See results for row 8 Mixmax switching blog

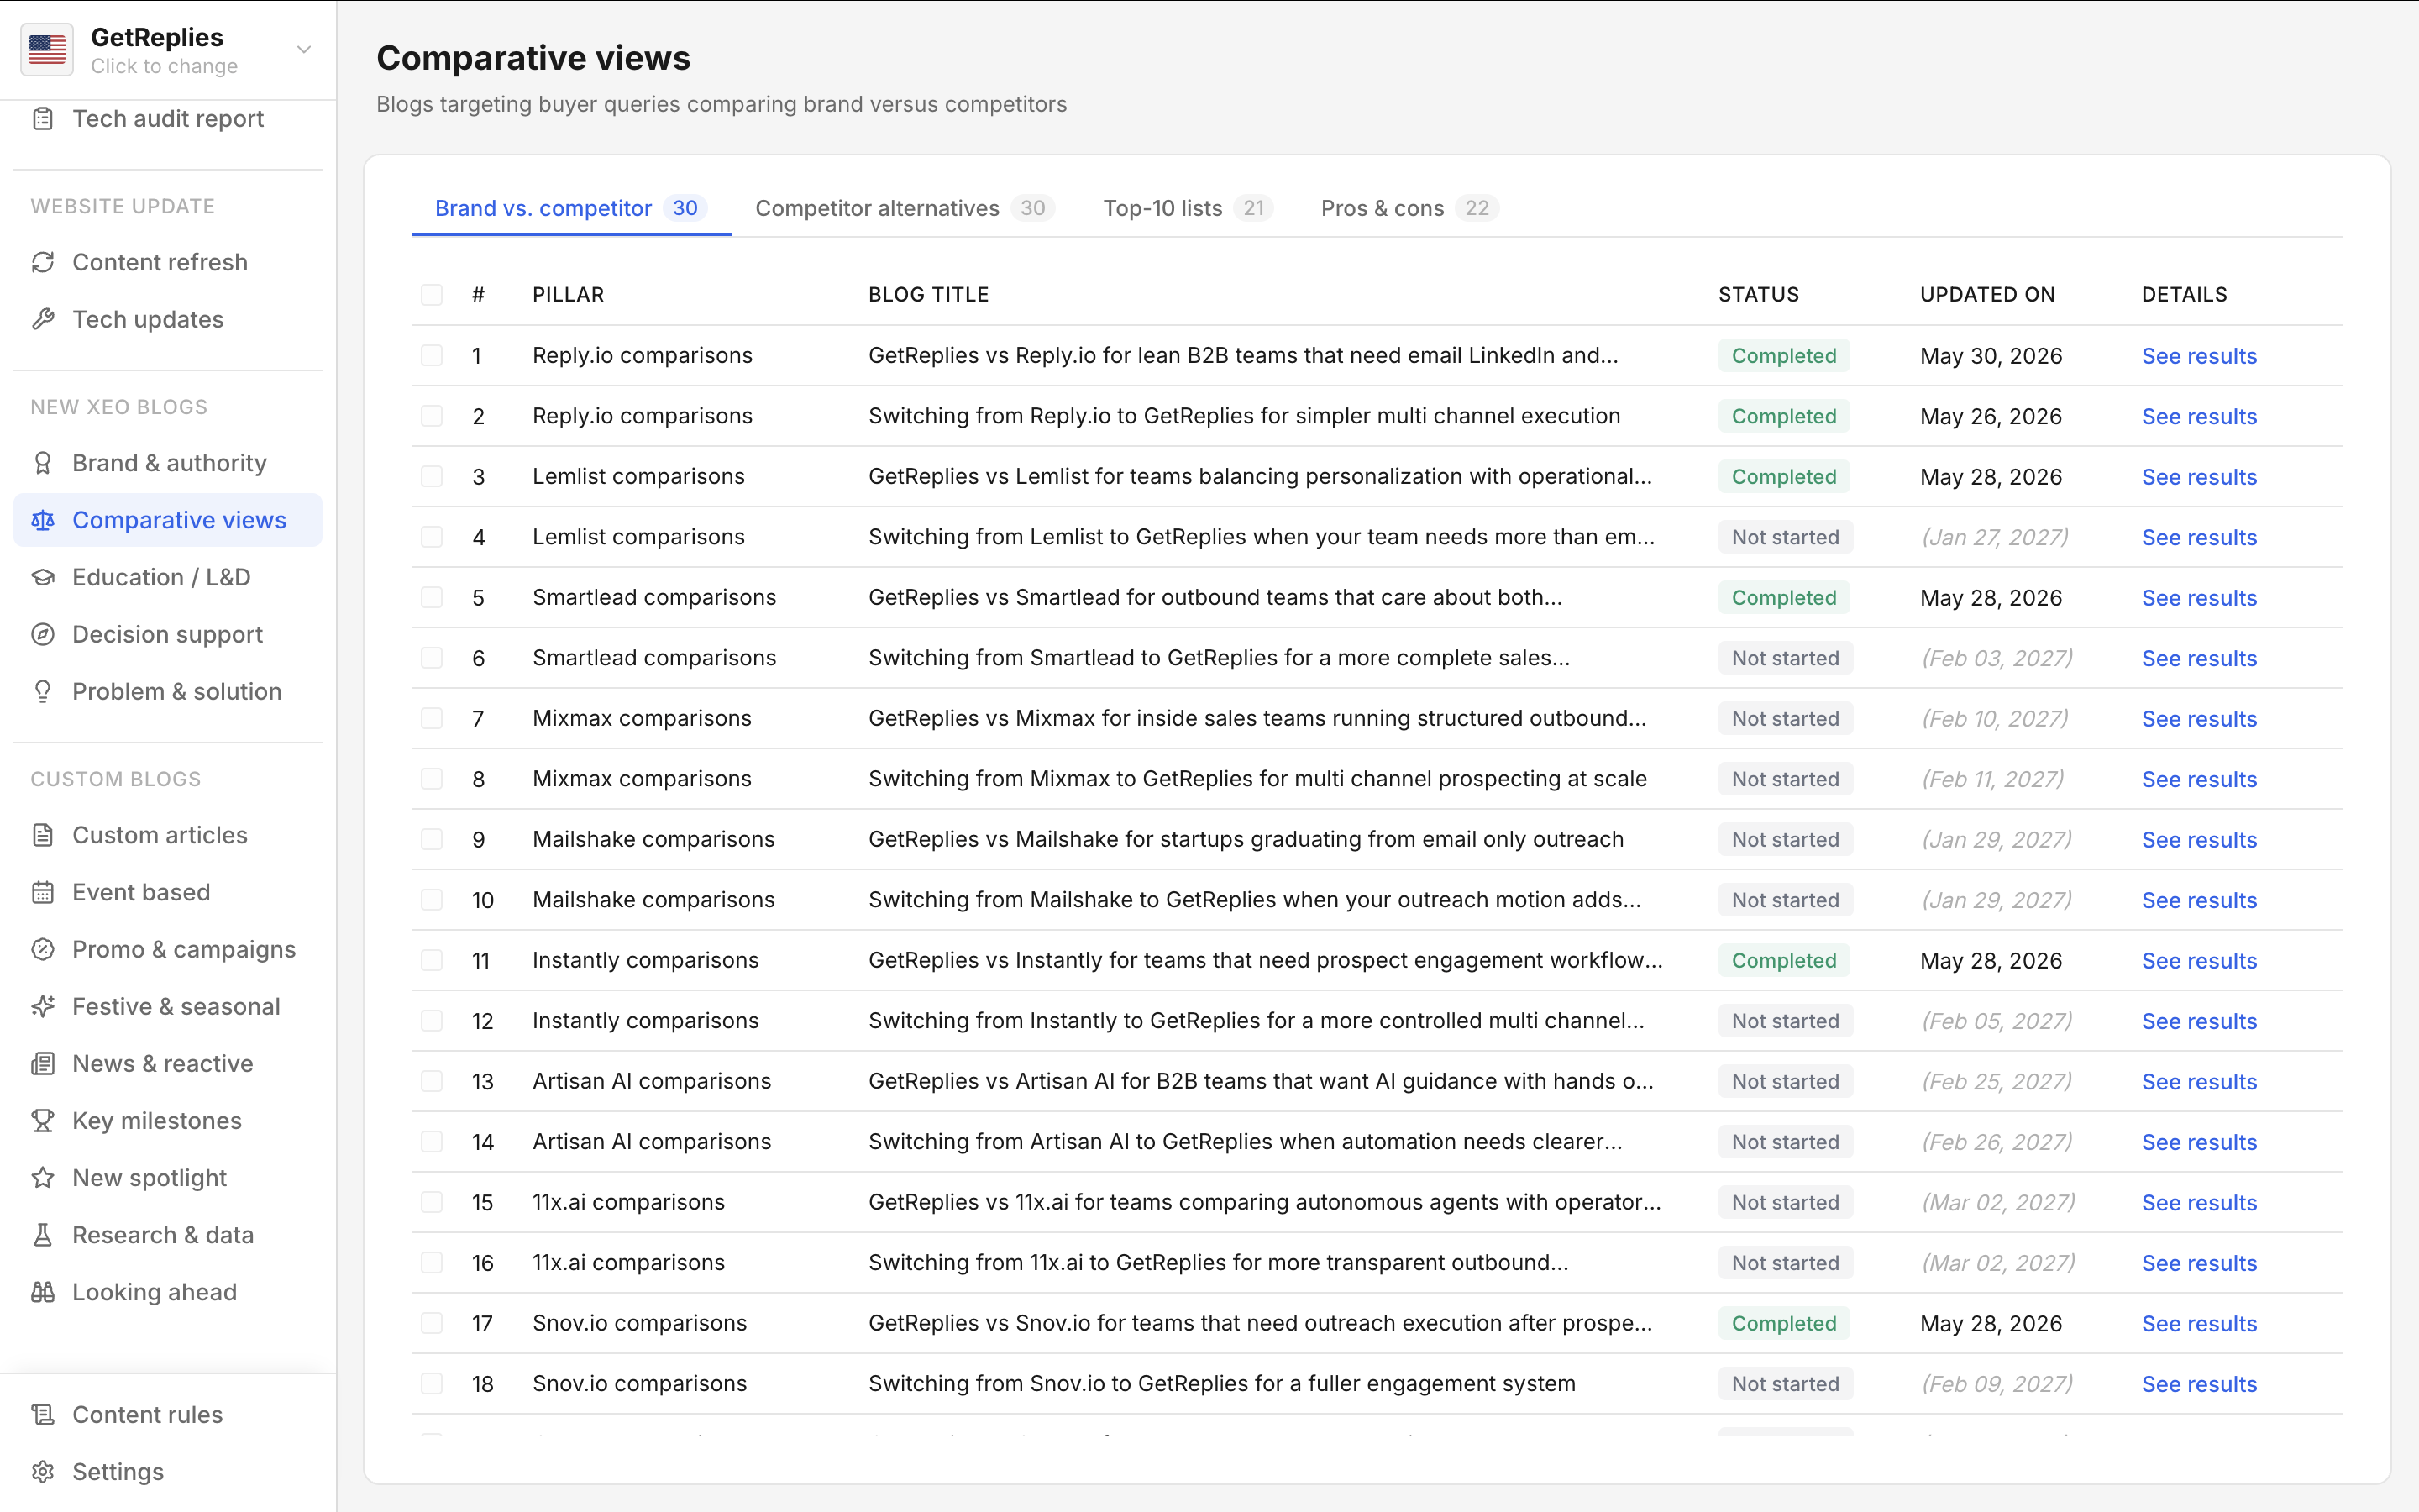(2199, 779)
